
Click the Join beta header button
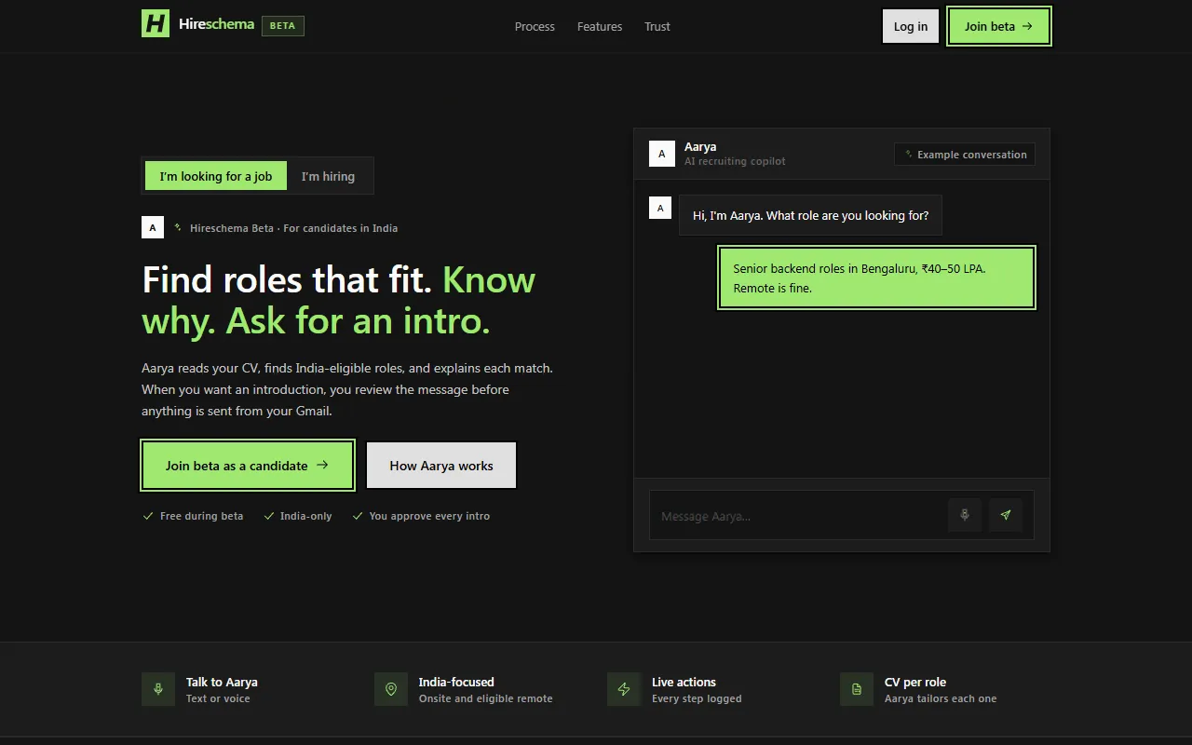[x=999, y=26]
